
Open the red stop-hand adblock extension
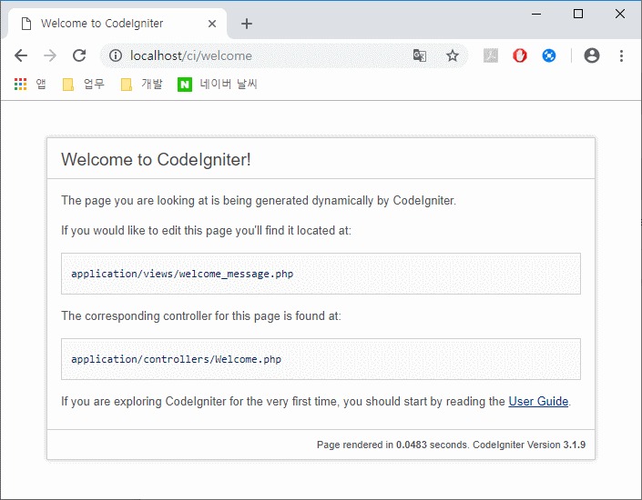click(x=520, y=55)
